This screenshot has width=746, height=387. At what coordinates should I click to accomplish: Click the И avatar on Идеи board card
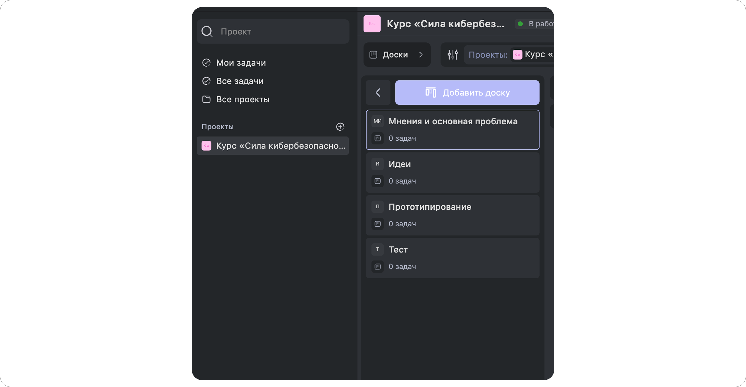point(377,164)
